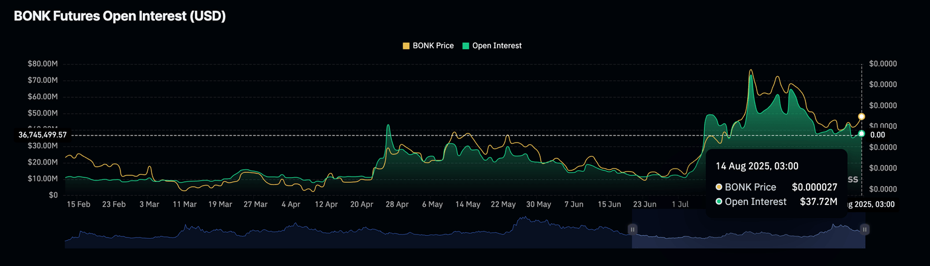Screen dimensions: 930x266
Task: Click the tooltip date 14 Aug 2025, 03:00
Action: 757,166
